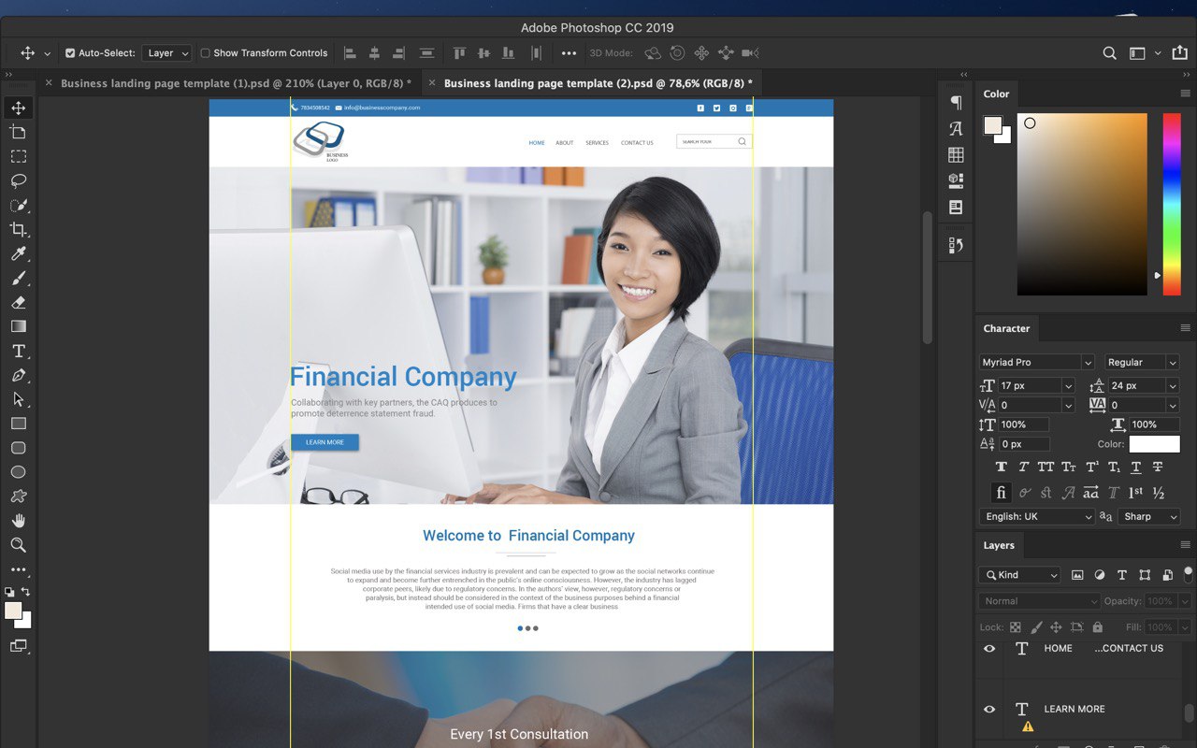Viewport: 1197px width, 748px height.
Task: Enable Show Transform Controls checkbox
Action: click(x=206, y=53)
